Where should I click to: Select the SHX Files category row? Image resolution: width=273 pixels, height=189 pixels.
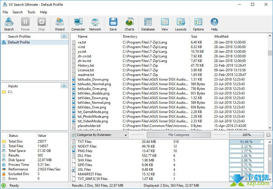point(169,160)
